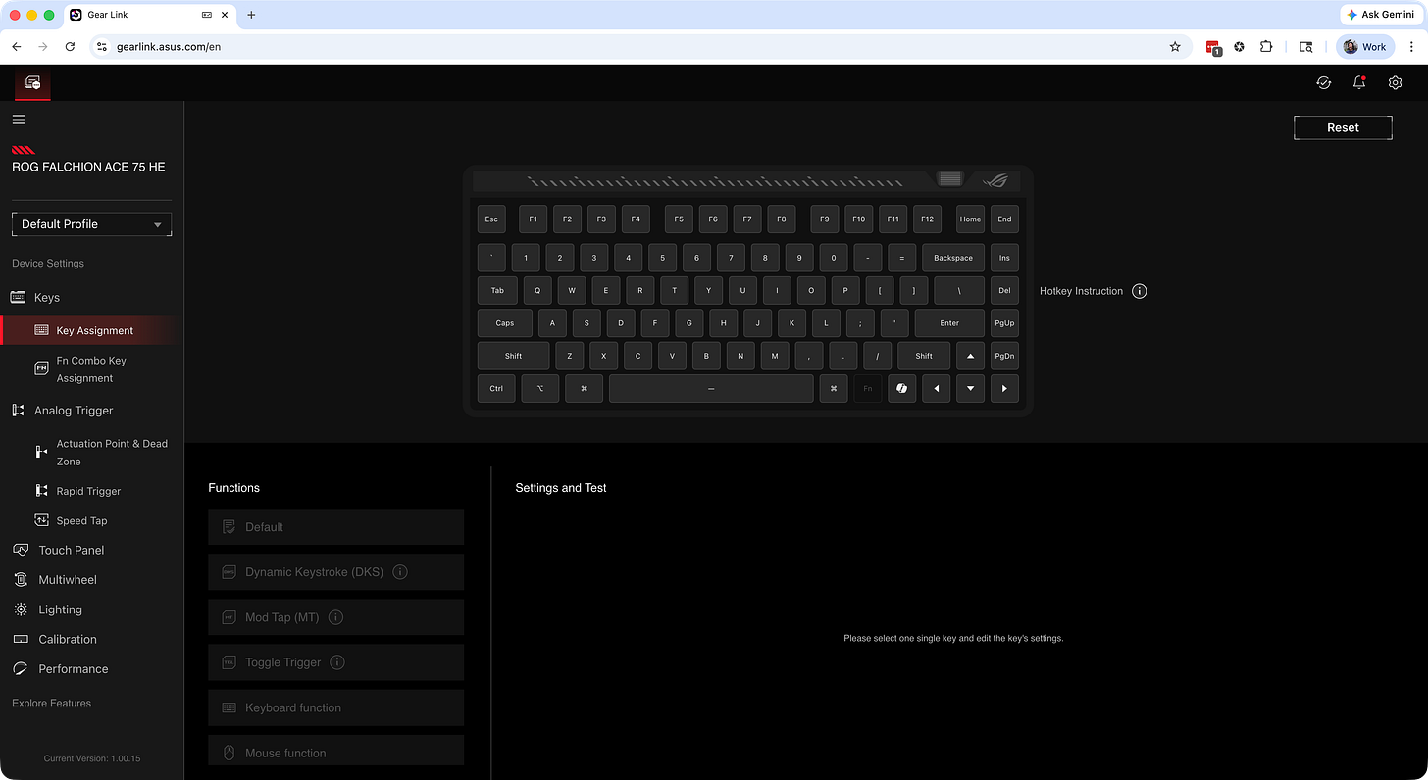Select the left arrow key
1428x780 pixels.
pos(936,388)
